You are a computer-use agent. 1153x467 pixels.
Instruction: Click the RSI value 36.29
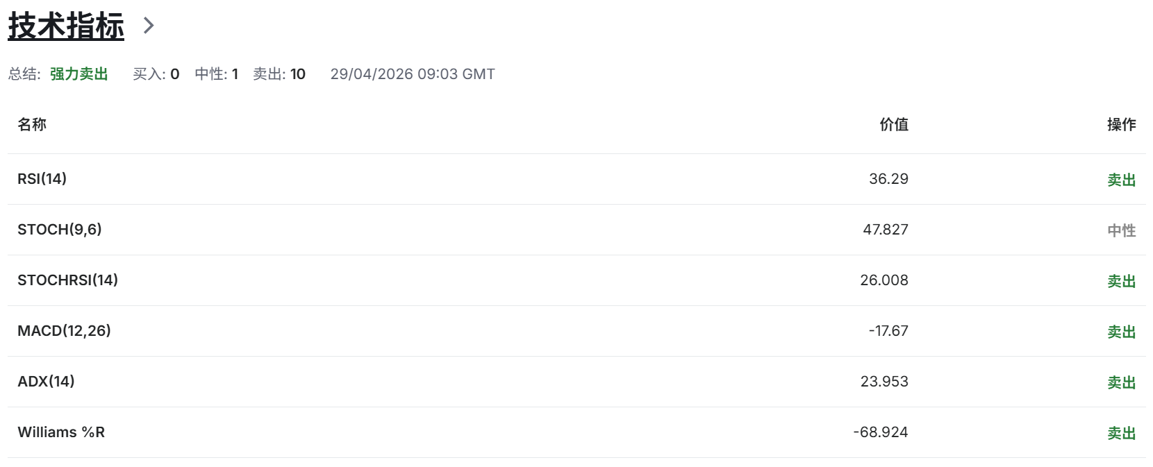coord(889,179)
